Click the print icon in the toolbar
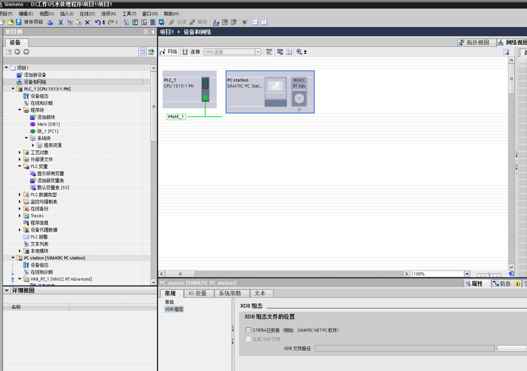 (x=50, y=22)
